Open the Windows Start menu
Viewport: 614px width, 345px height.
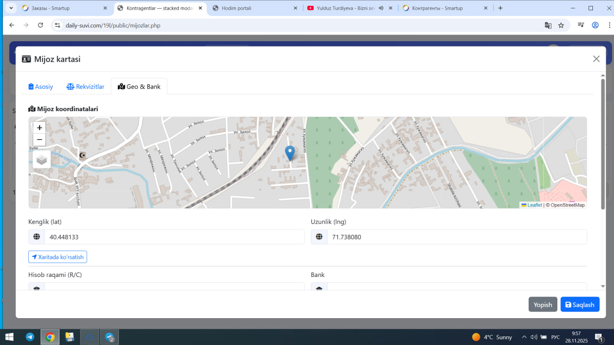pos(9,337)
